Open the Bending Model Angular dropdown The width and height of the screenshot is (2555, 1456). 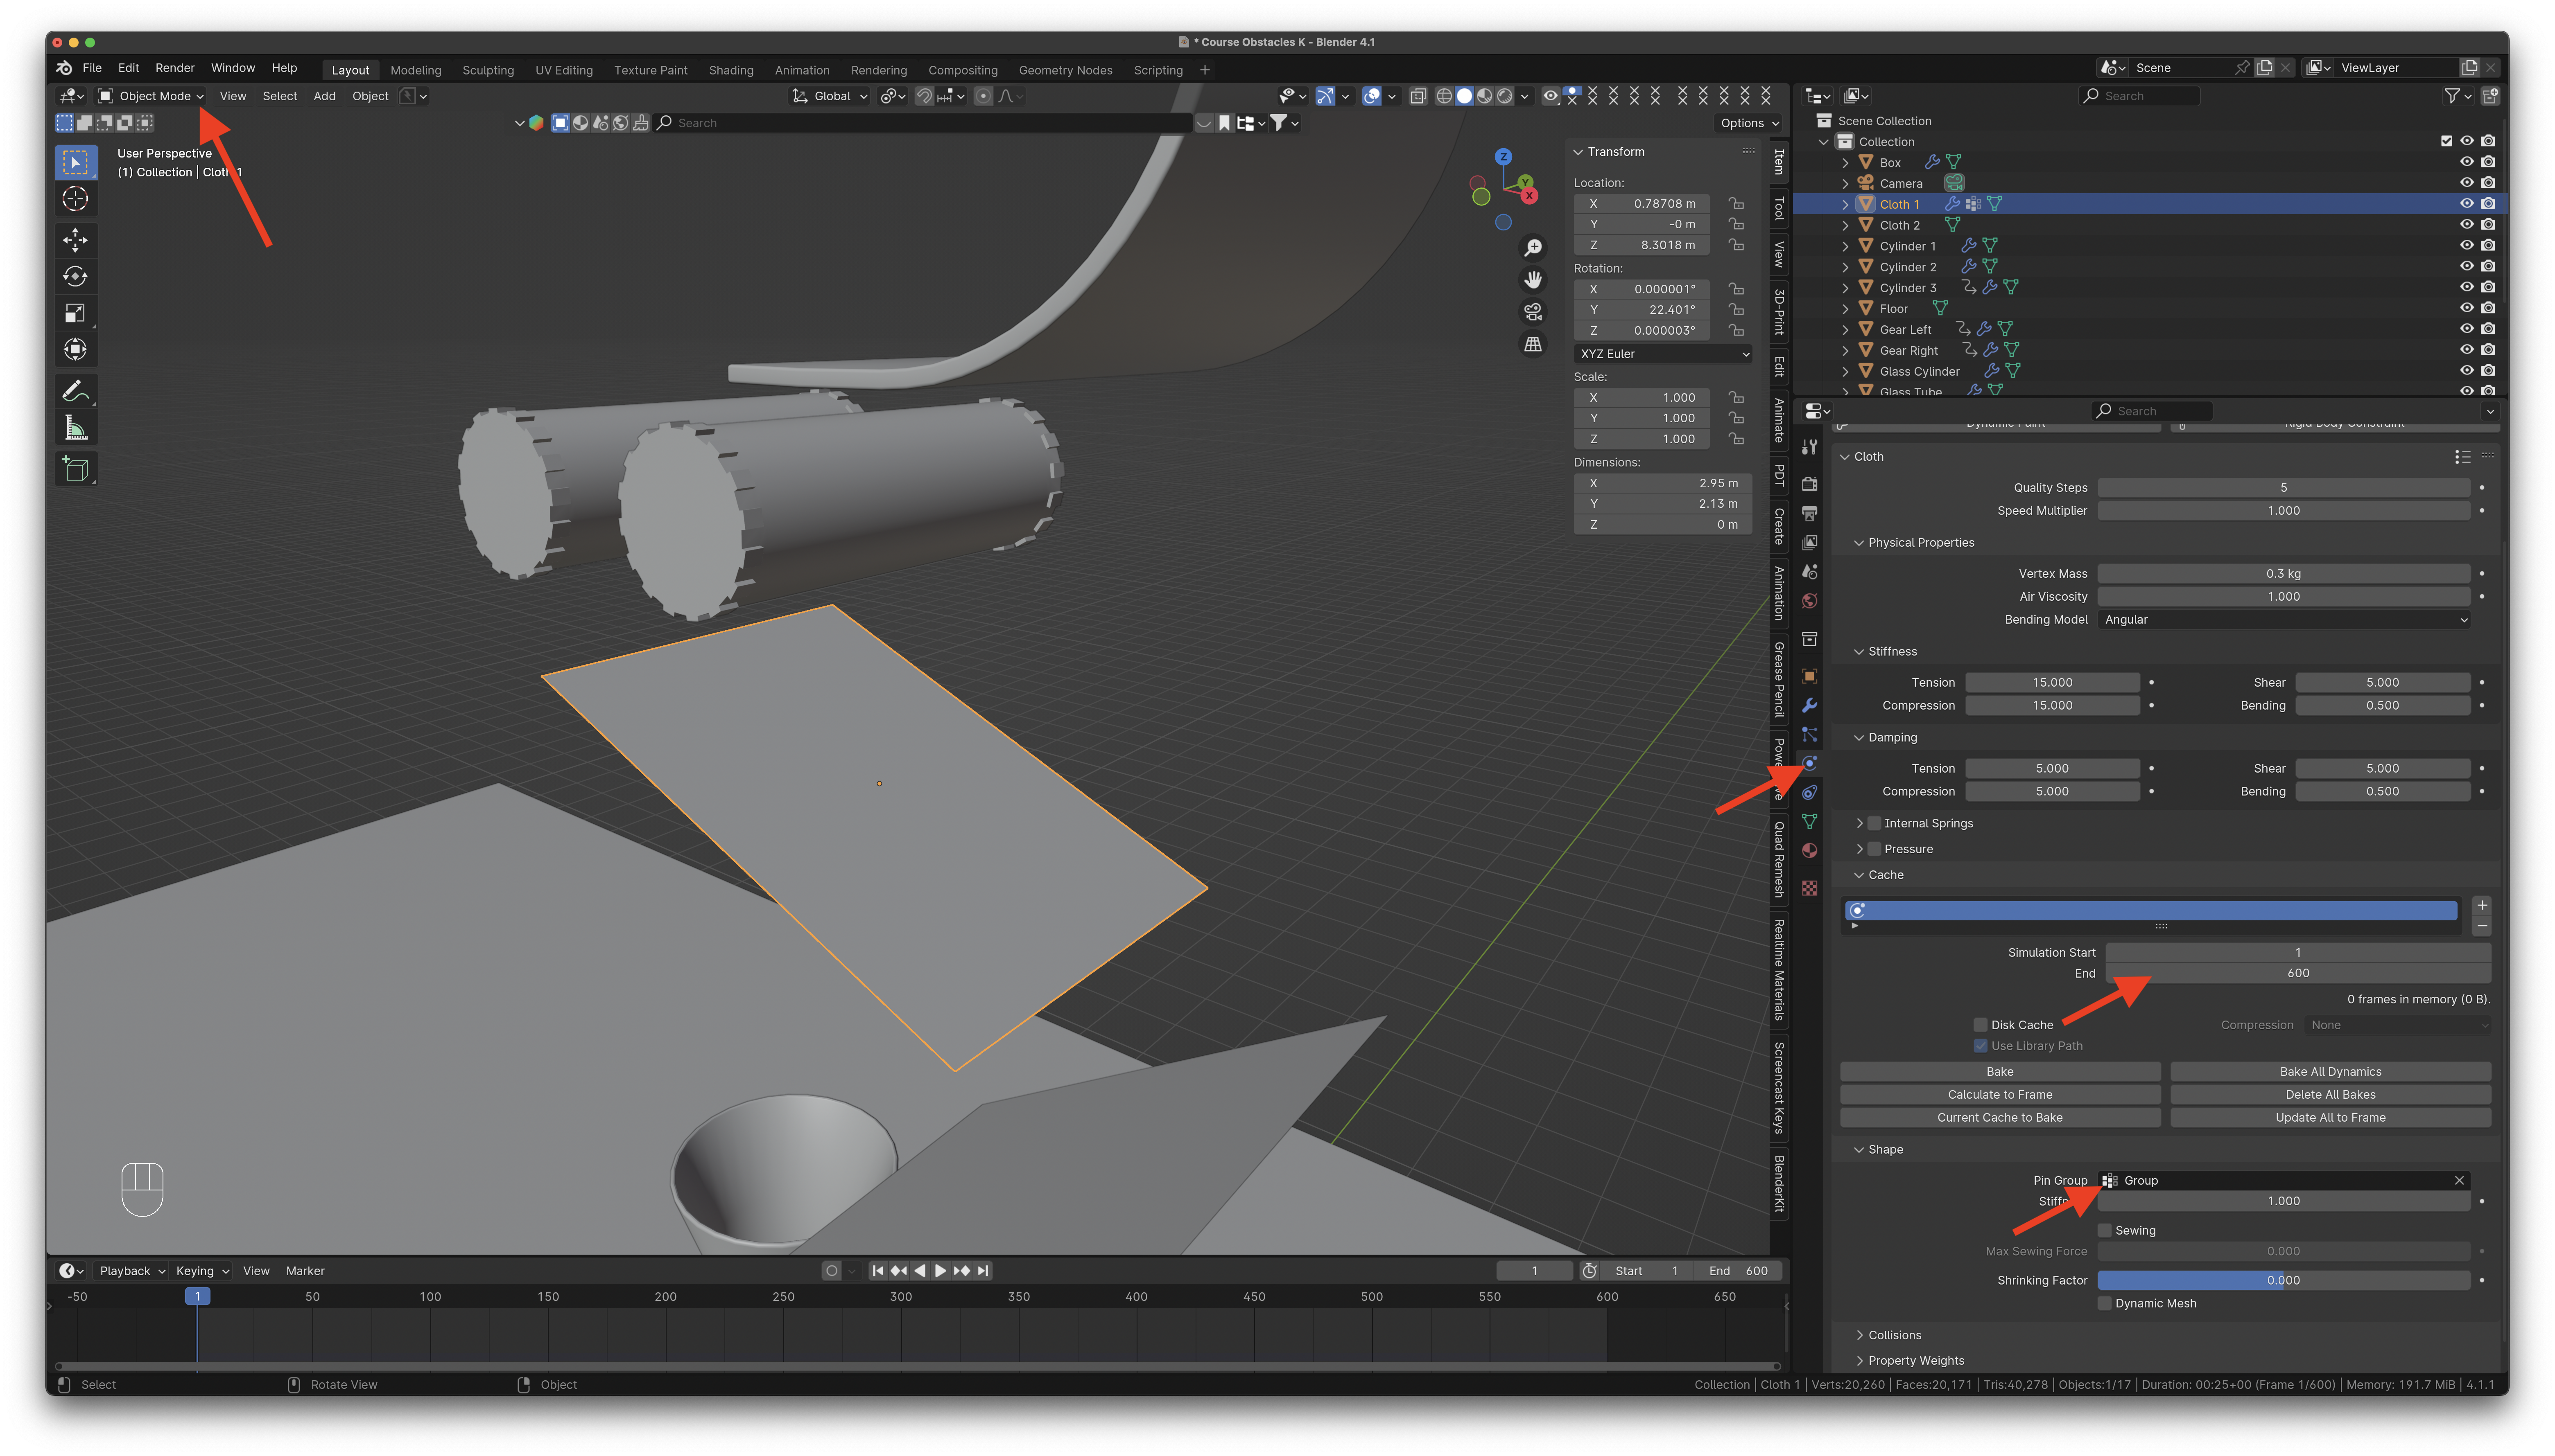[2284, 620]
